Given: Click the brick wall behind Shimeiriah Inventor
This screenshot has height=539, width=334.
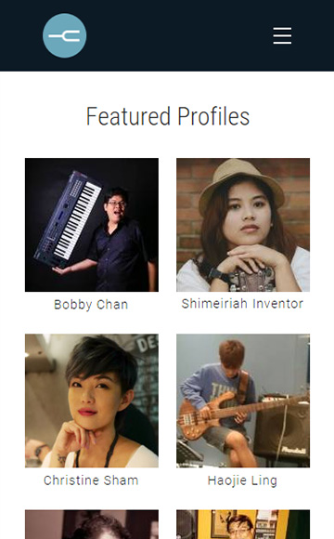Looking at the screenshot, I should click(x=188, y=206).
